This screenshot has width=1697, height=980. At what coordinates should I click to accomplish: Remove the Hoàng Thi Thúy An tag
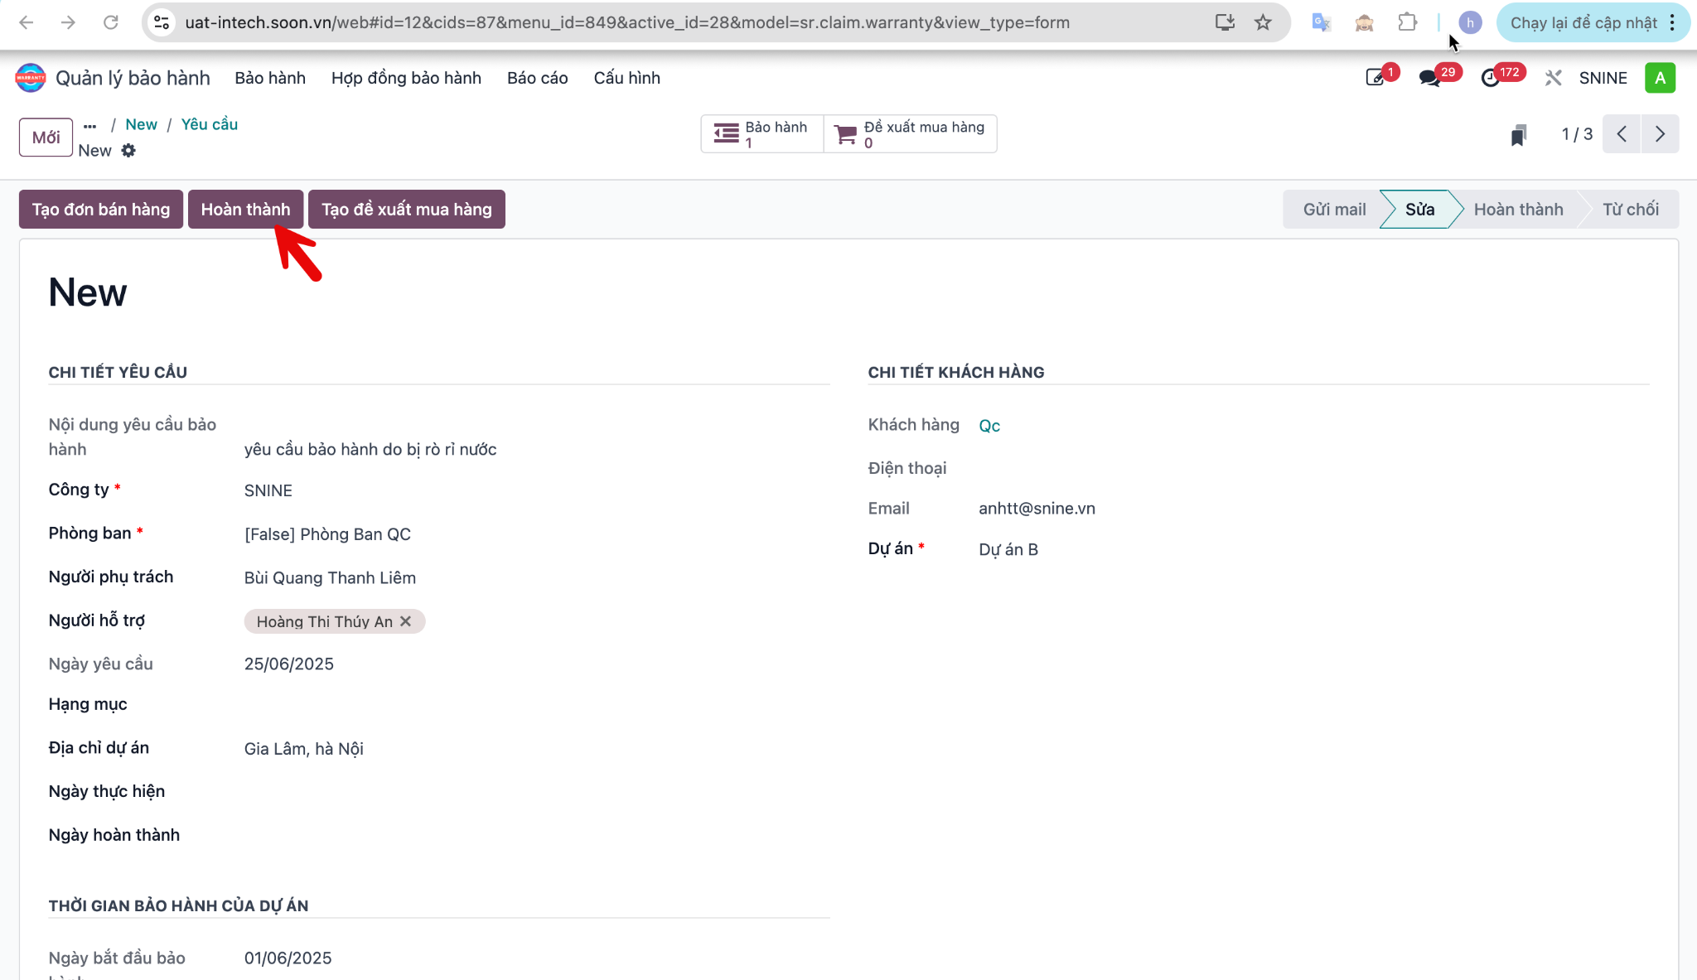tap(405, 621)
